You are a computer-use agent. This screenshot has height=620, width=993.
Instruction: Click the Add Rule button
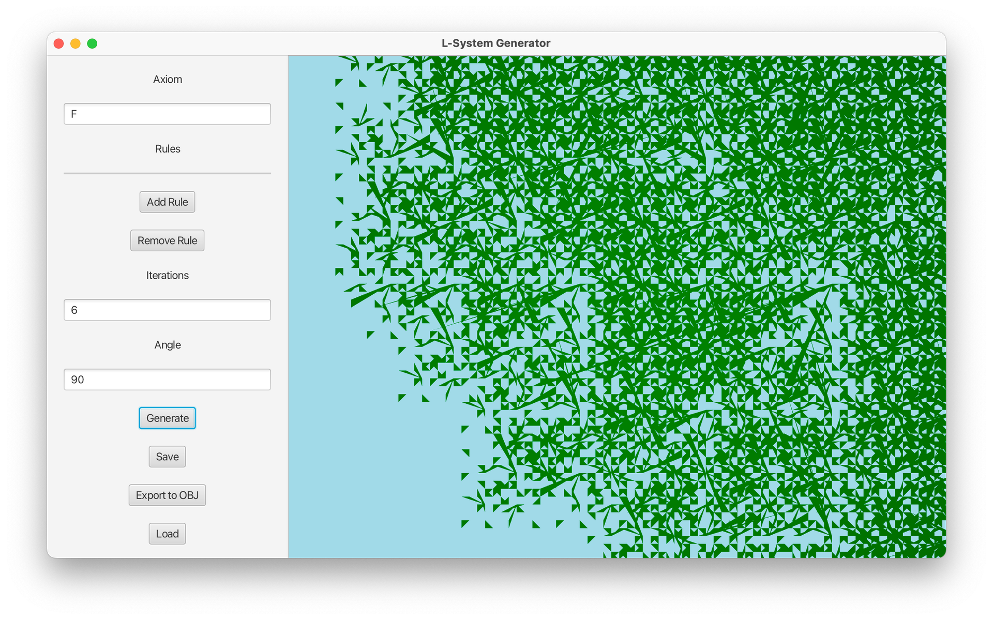coord(167,202)
